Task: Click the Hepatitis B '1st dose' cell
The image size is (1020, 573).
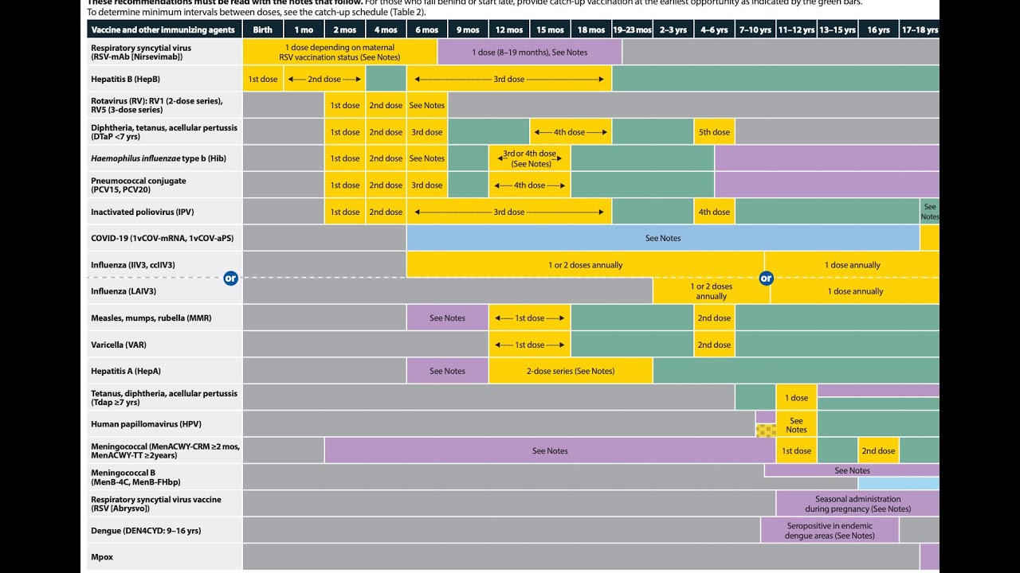Action: pyautogui.click(x=263, y=79)
